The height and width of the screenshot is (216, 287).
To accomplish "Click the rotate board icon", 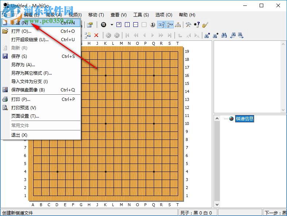I will [119, 25].
